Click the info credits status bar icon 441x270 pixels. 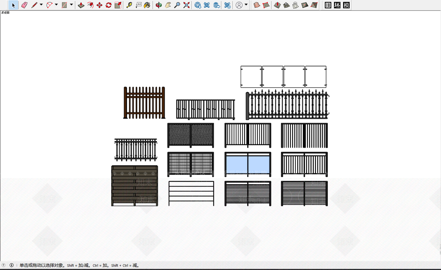point(12,265)
